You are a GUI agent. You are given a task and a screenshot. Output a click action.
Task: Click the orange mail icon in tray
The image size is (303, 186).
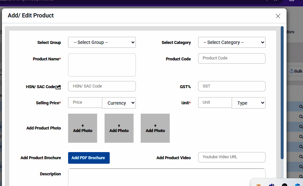258,185
